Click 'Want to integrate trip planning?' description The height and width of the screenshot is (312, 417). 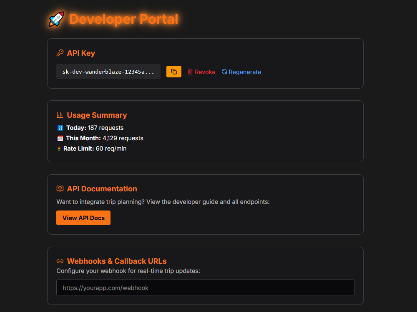pyautogui.click(x=163, y=202)
